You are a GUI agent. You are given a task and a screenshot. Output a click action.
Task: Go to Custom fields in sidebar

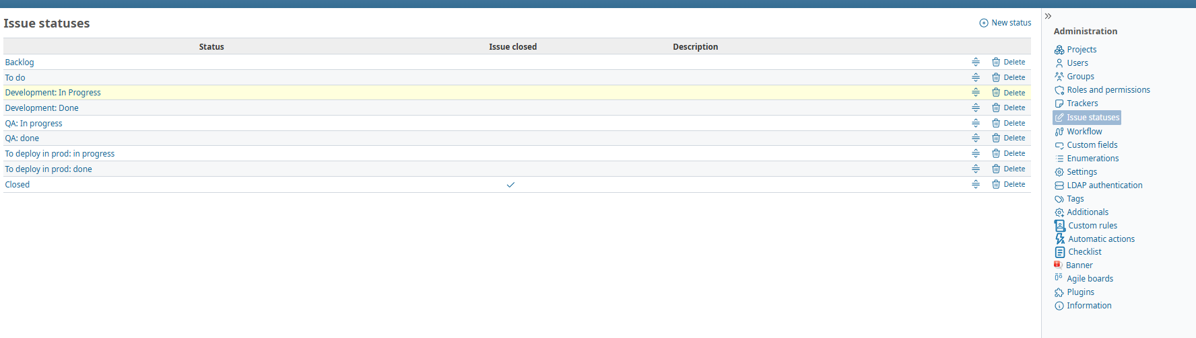coord(1092,145)
